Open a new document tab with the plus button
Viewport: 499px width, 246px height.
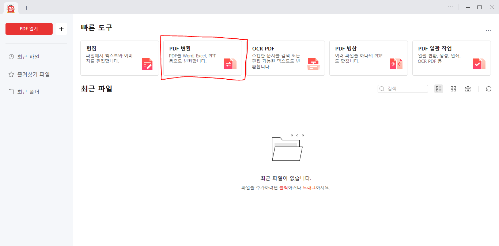[x=26, y=7]
